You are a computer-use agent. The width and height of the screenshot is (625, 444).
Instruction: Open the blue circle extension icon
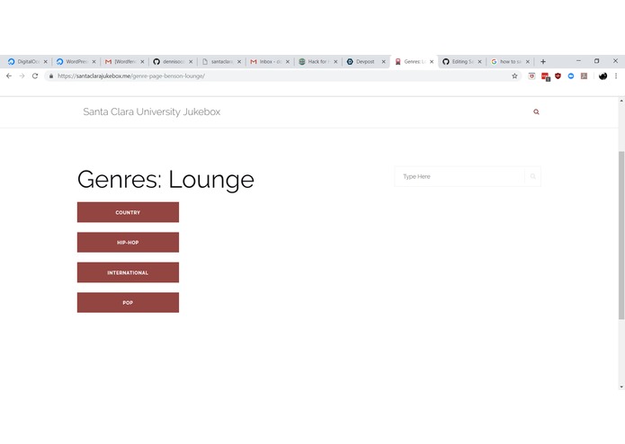571,75
